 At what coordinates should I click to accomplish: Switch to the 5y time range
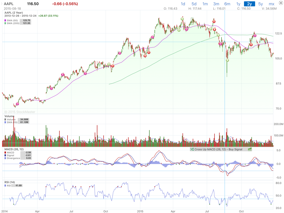click(260, 4)
